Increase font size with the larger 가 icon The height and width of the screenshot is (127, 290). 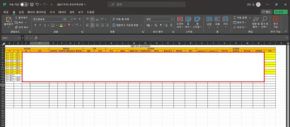[x=75, y=19]
